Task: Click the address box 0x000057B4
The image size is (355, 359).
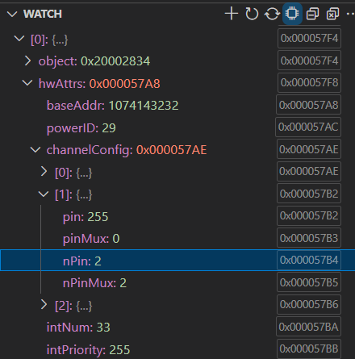Action: tap(309, 260)
